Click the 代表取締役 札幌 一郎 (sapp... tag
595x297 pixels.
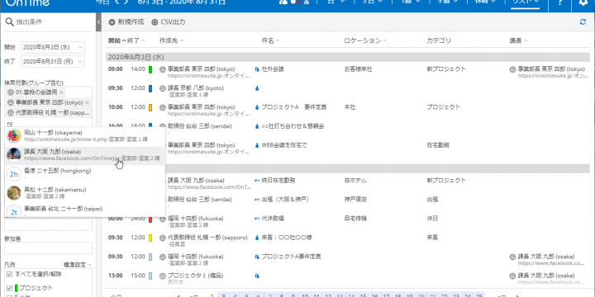pos(49,112)
